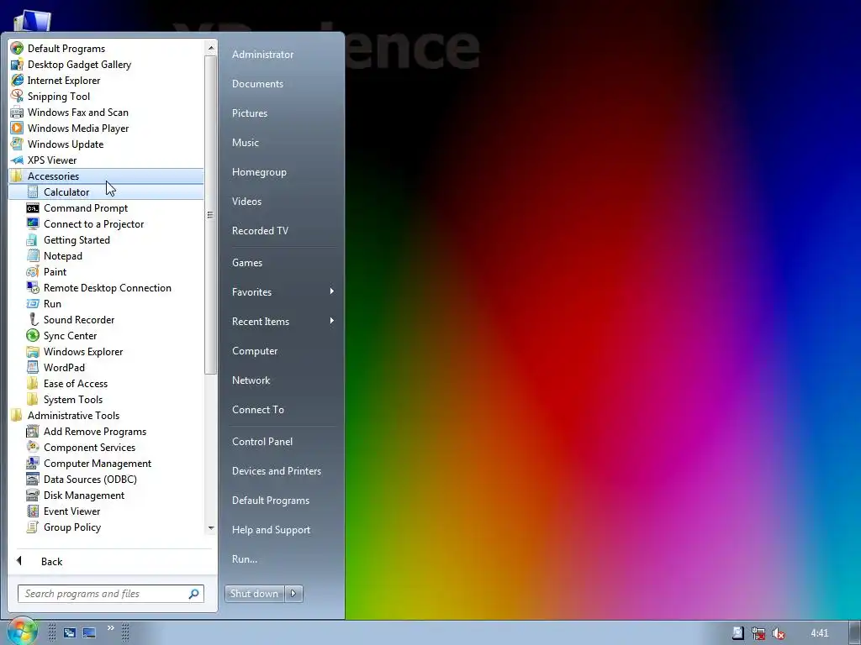Open Homegroup

(282, 172)
